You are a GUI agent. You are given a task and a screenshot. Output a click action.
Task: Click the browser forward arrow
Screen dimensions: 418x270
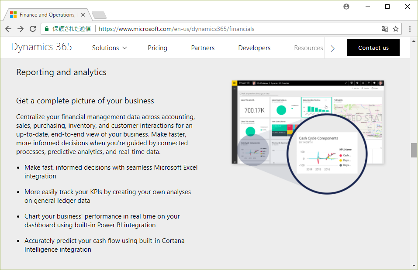[x=21, y=29]
